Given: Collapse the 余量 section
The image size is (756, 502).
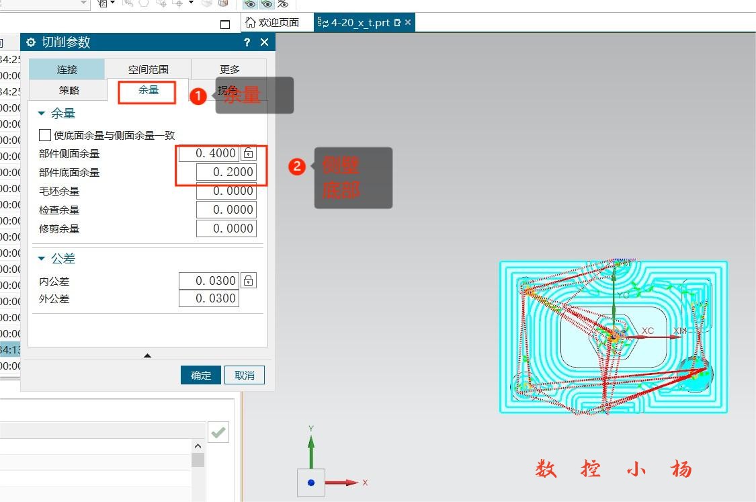Looking at the screenshot, I should pos(42,114).
